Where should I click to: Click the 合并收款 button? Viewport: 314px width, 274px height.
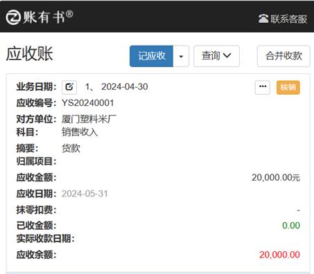pyautogui.click(x=284, y=56)
